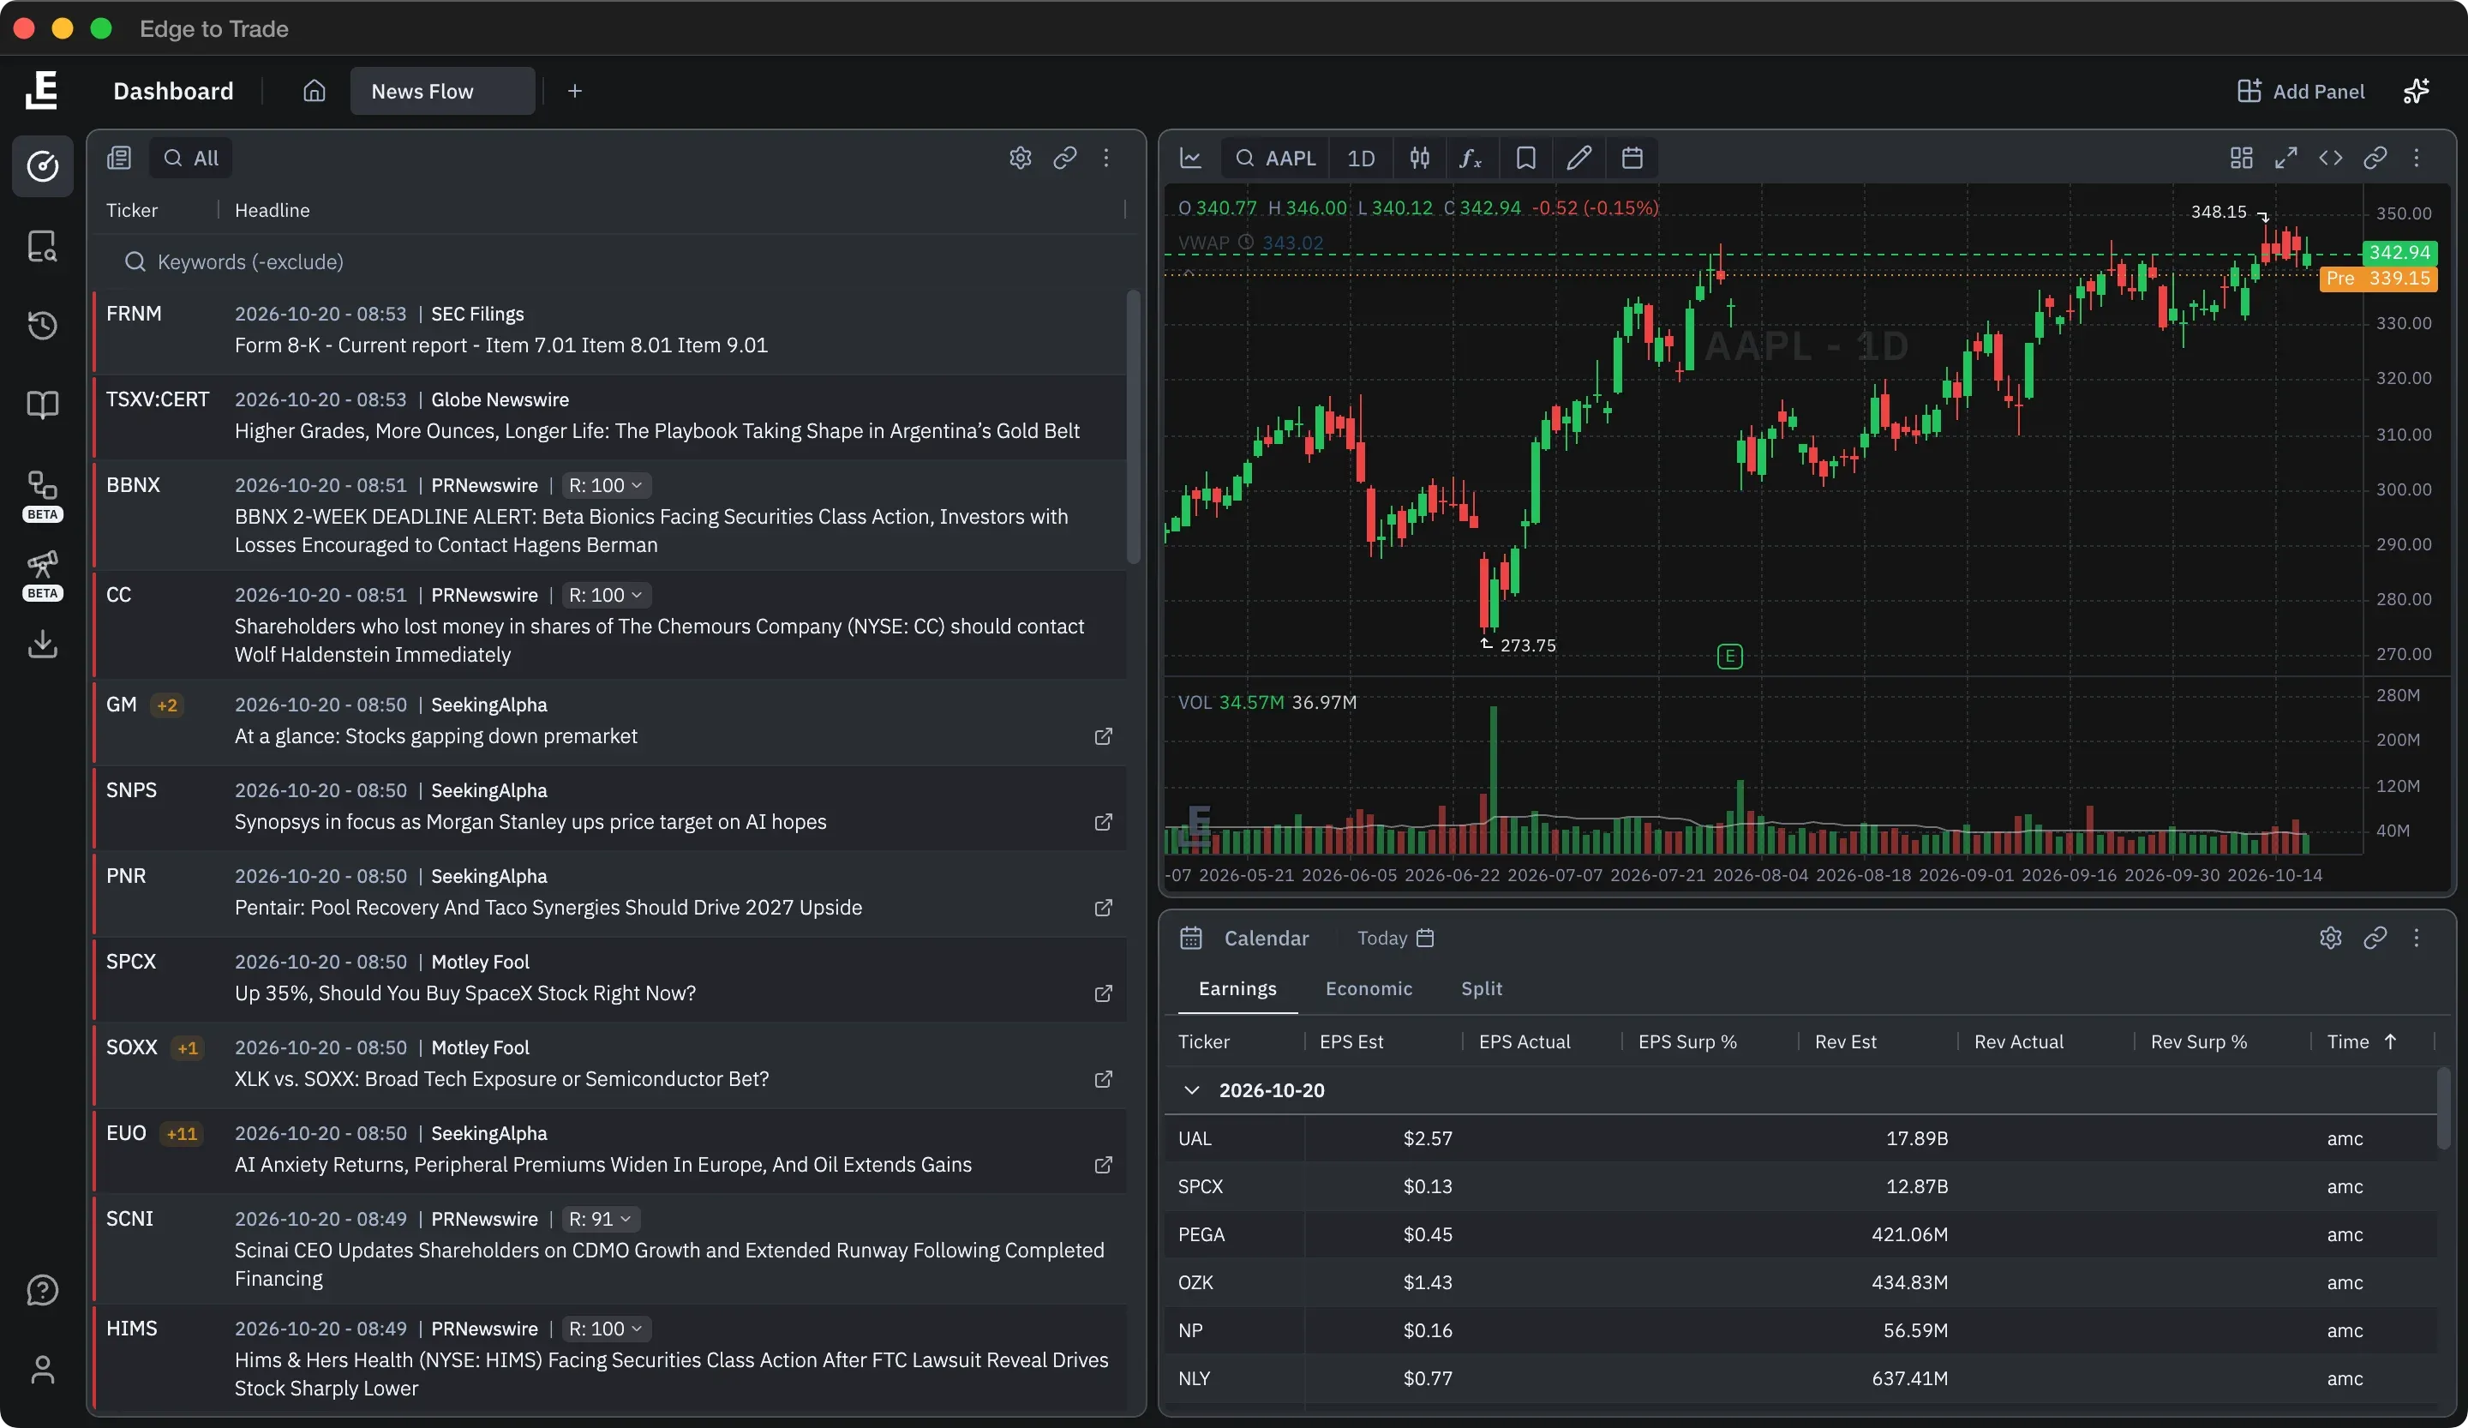Expand the HIMS R: 100 dropdown
This screenshot has width=2468, height=1428.
[606, 1328]
